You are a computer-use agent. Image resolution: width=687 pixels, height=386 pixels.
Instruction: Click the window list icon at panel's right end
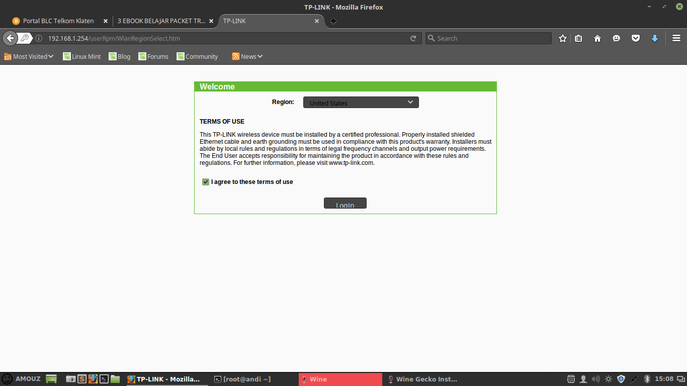[681, 379]
